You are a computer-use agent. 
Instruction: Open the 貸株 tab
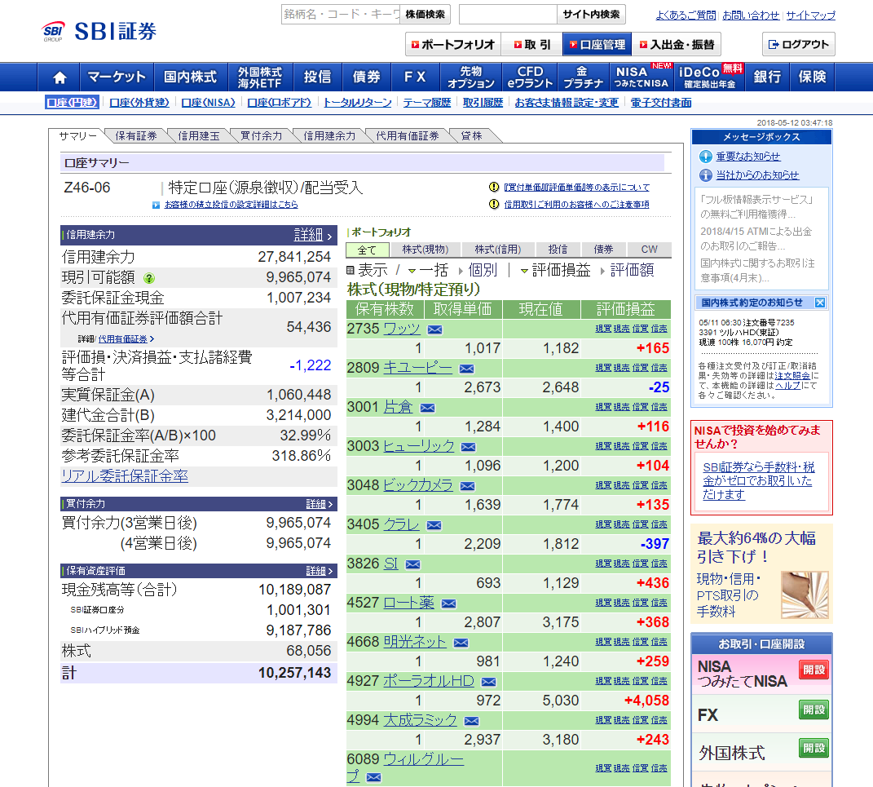[472, 136]
